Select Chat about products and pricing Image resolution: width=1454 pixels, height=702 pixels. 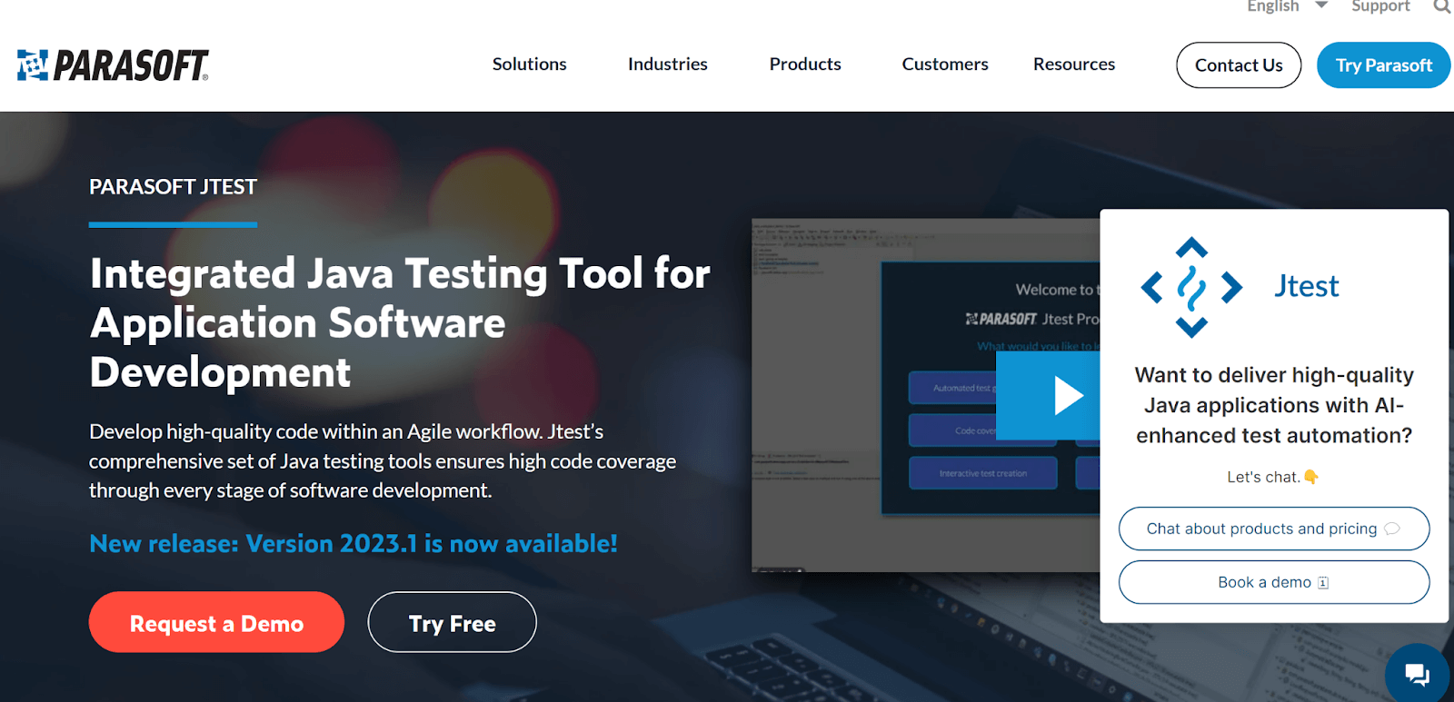[x=1274, y=529]
